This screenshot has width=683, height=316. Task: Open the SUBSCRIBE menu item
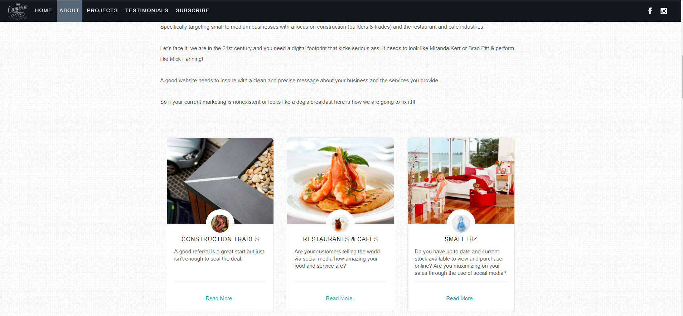193,10
